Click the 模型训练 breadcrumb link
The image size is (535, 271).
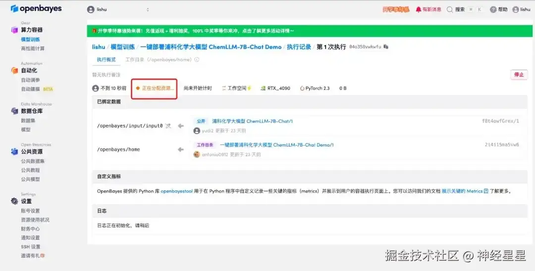pyautogui.click(x=123, y=47)
